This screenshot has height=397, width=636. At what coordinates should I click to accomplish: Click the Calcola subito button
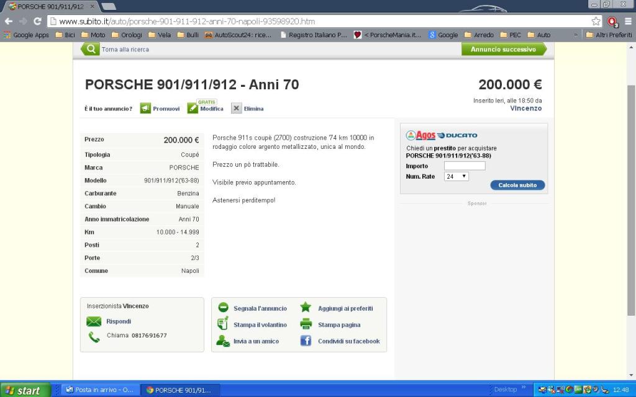(x=517, y=185)
